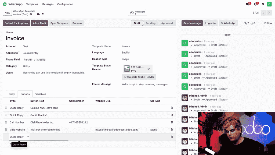Open the debug tools wrench icon
Screen dimensions: 275x155
[263, 4]
